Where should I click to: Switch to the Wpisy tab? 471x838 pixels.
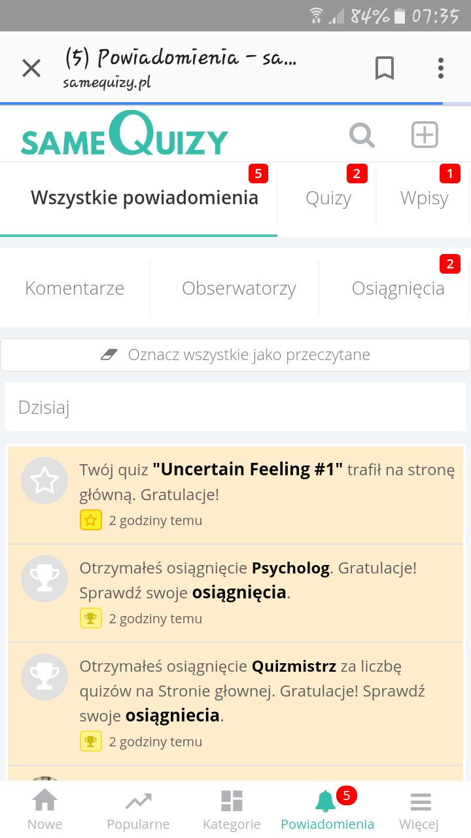pyautogui.click(x=424, y=198)
